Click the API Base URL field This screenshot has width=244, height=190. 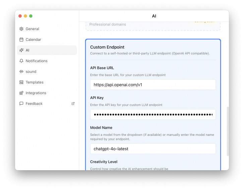153,85
